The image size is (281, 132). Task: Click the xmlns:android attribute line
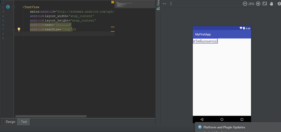click(x=72, y=12)
